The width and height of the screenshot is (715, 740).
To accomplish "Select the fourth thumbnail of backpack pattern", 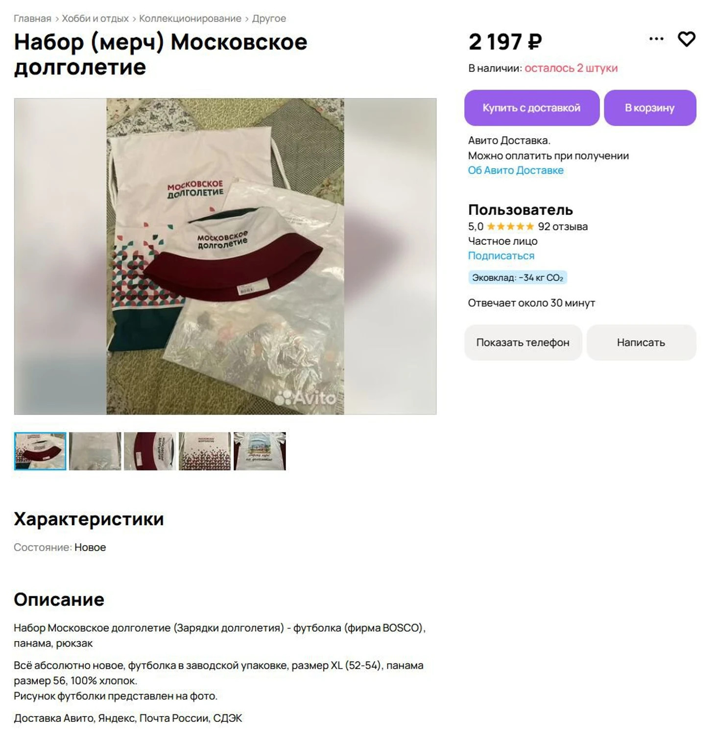I will point(205,451).
